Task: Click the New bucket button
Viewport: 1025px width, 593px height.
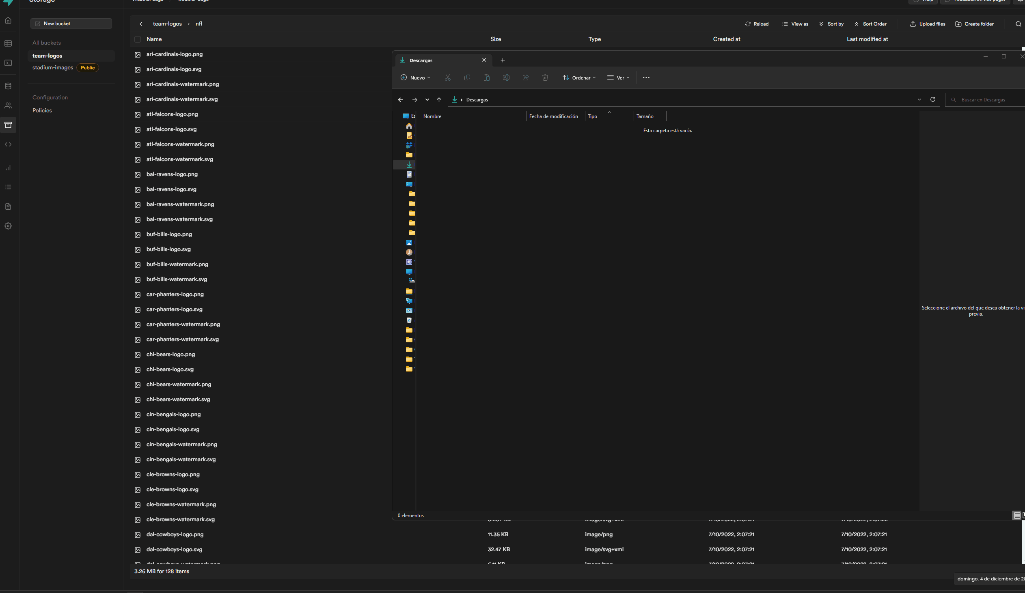Action: click(71, 24)
